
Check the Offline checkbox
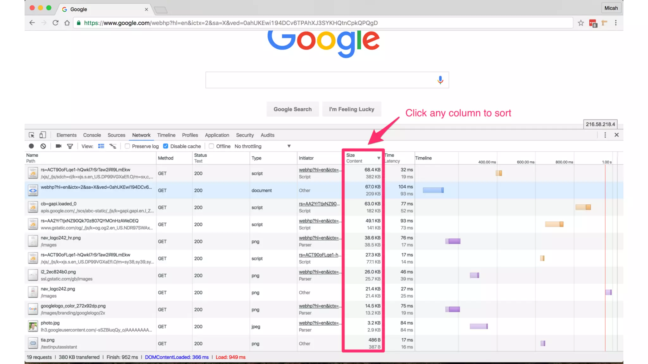[x=211, y=146]
